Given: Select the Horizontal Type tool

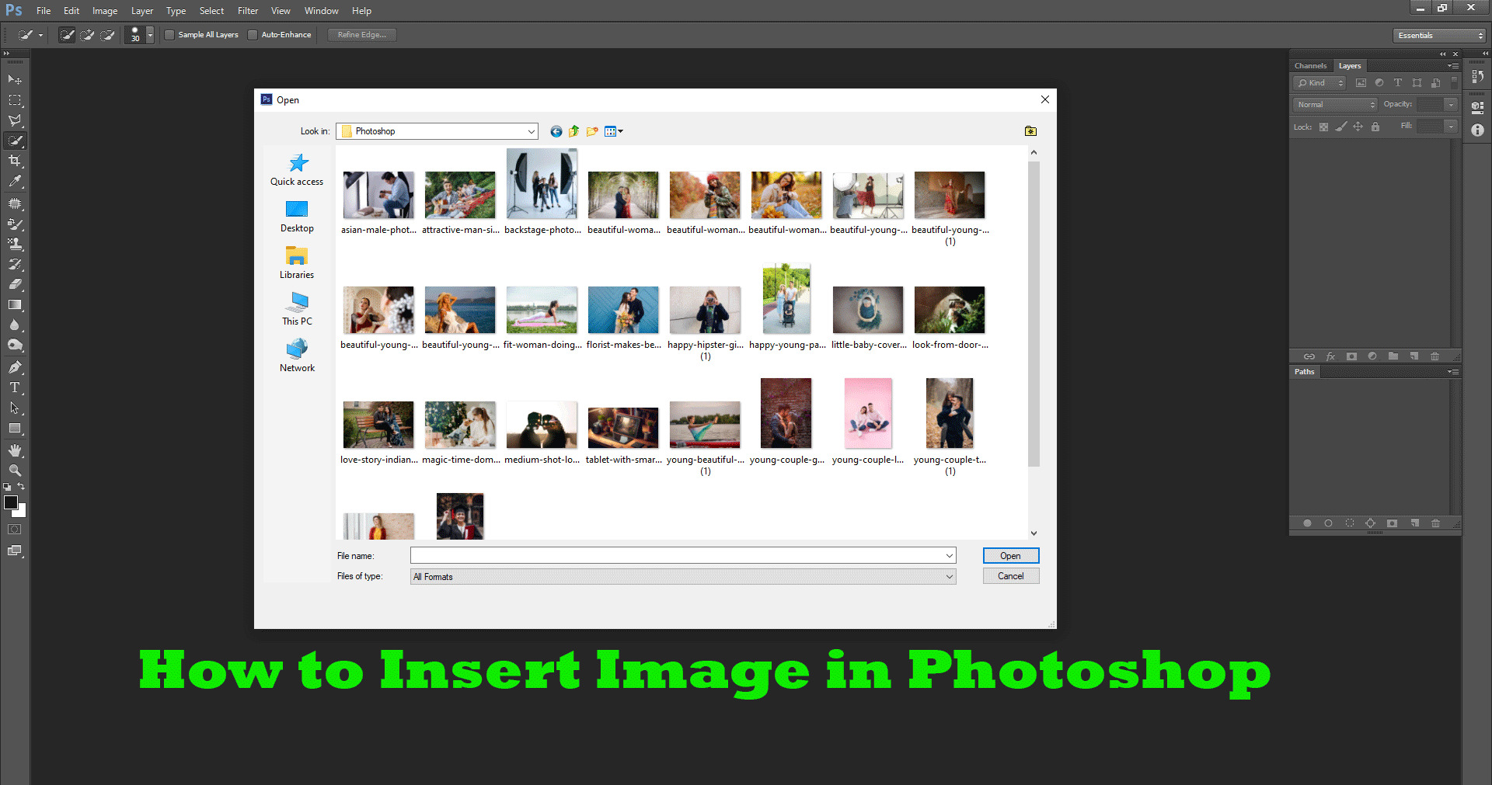Looking at the screenshot, I should 14,387.
